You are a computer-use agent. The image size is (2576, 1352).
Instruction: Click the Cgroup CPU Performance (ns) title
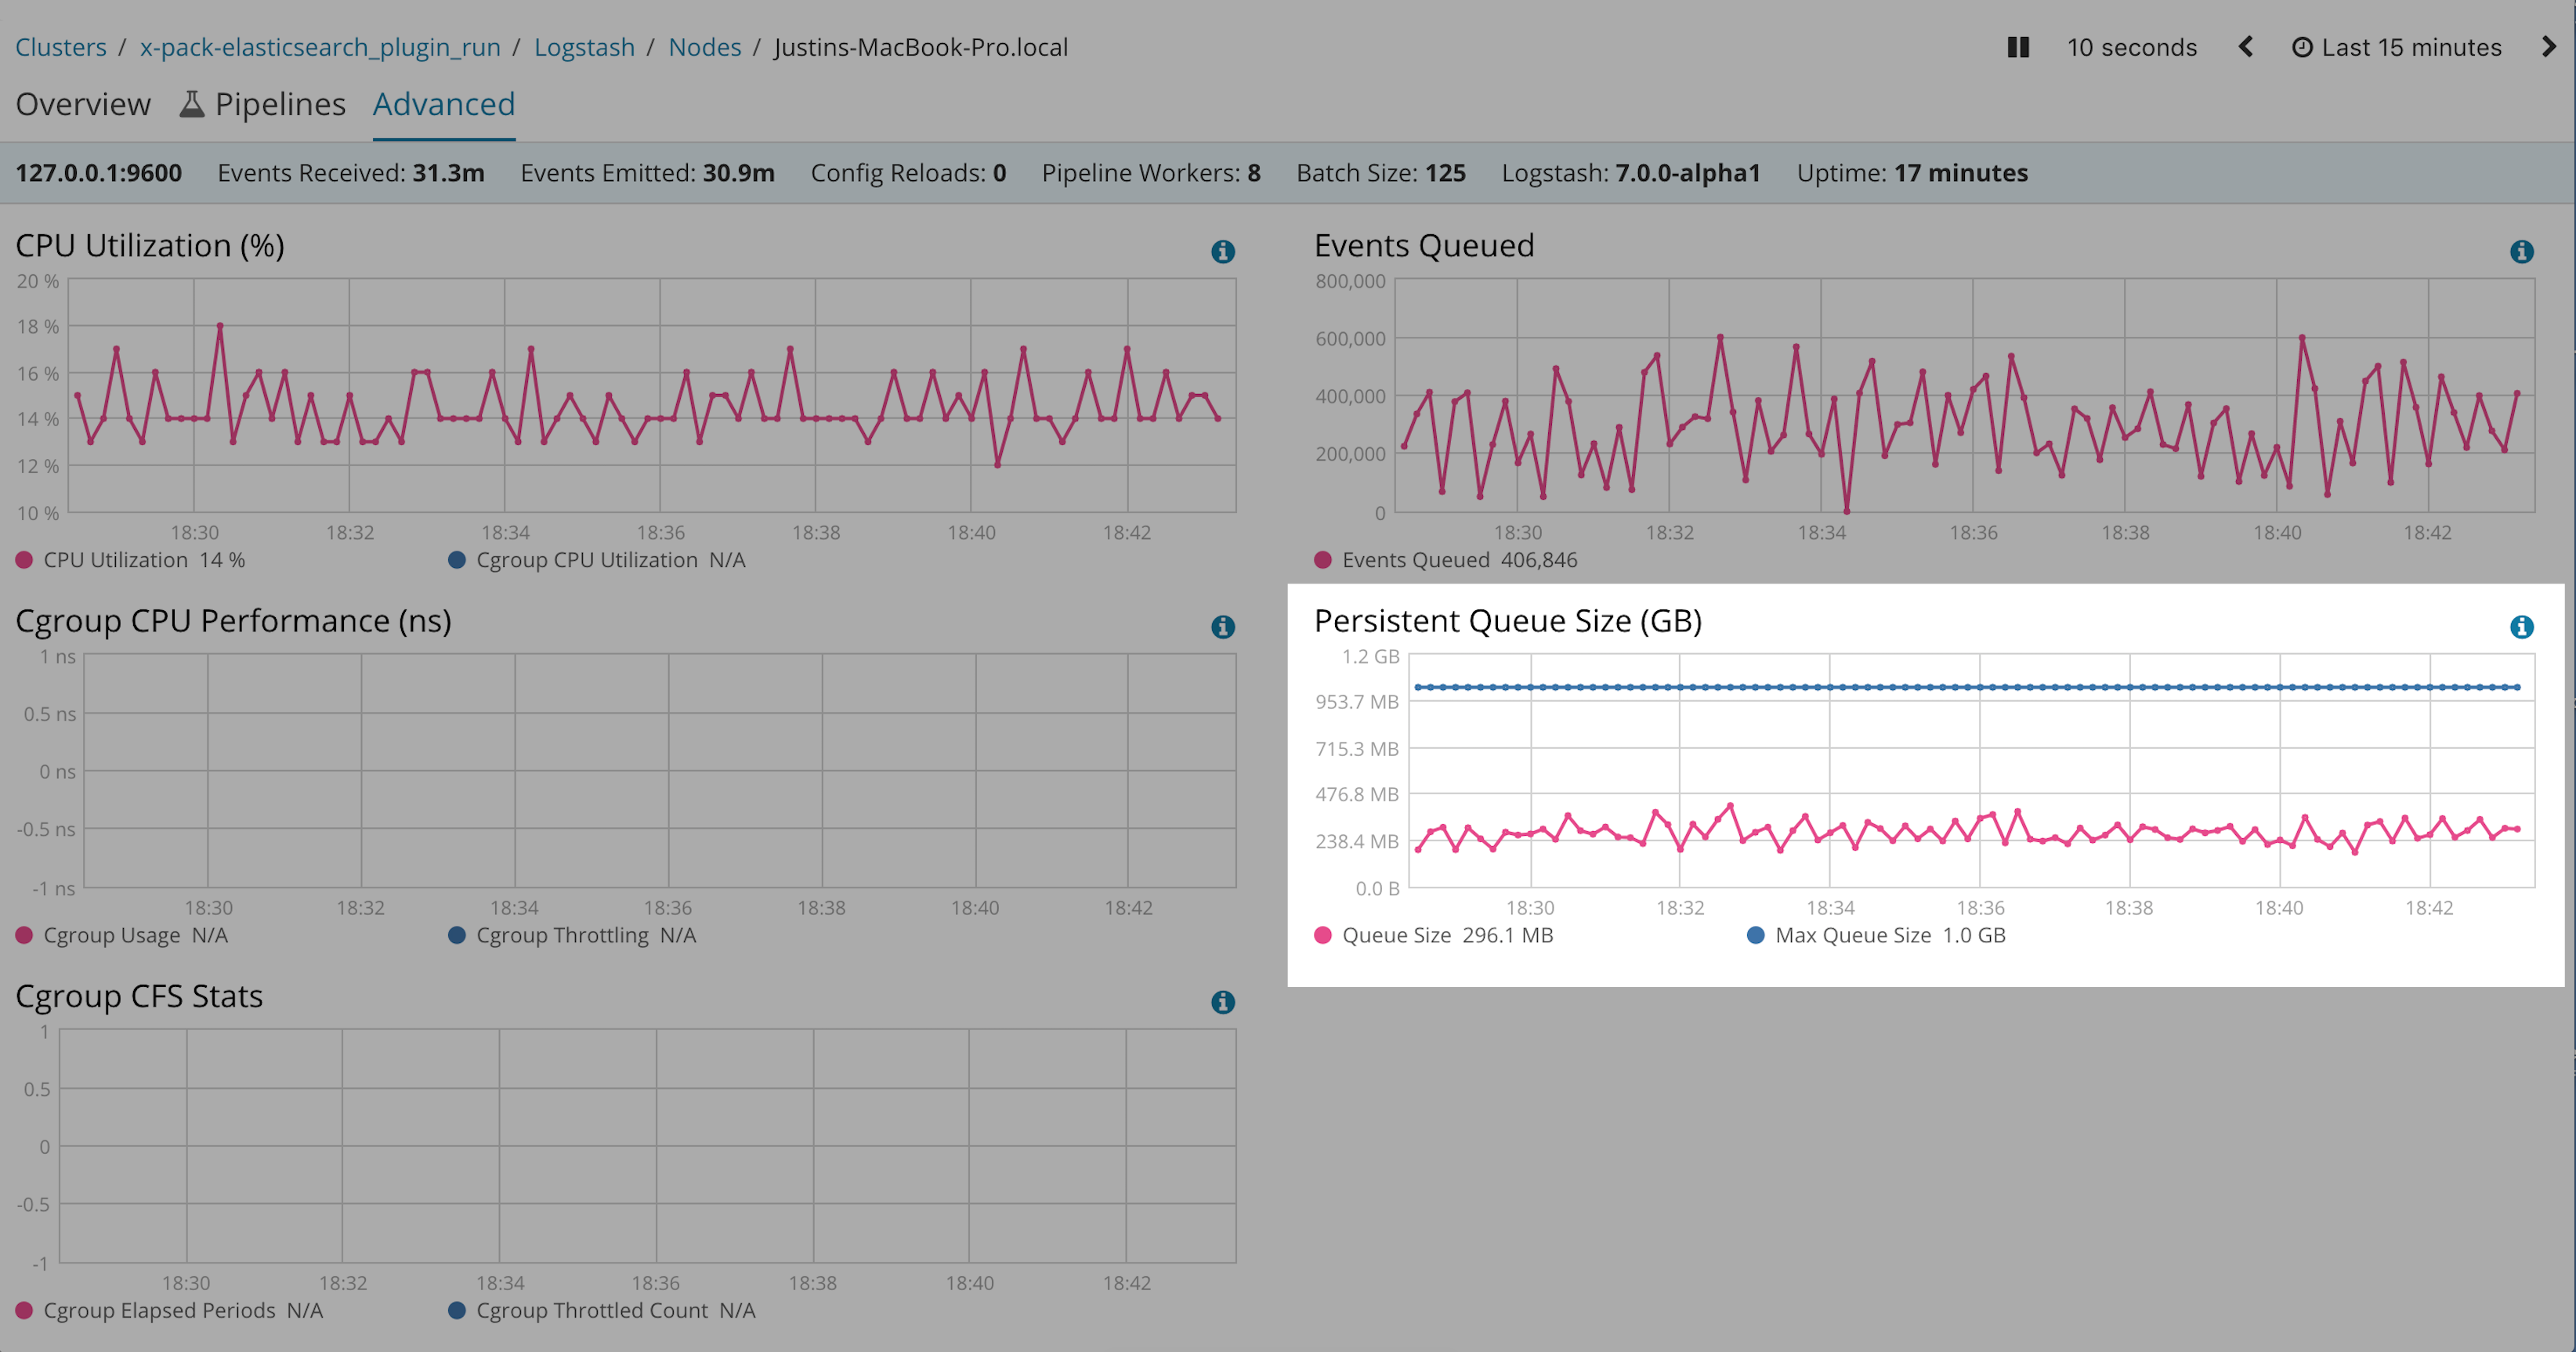click(x=233, y=621)
